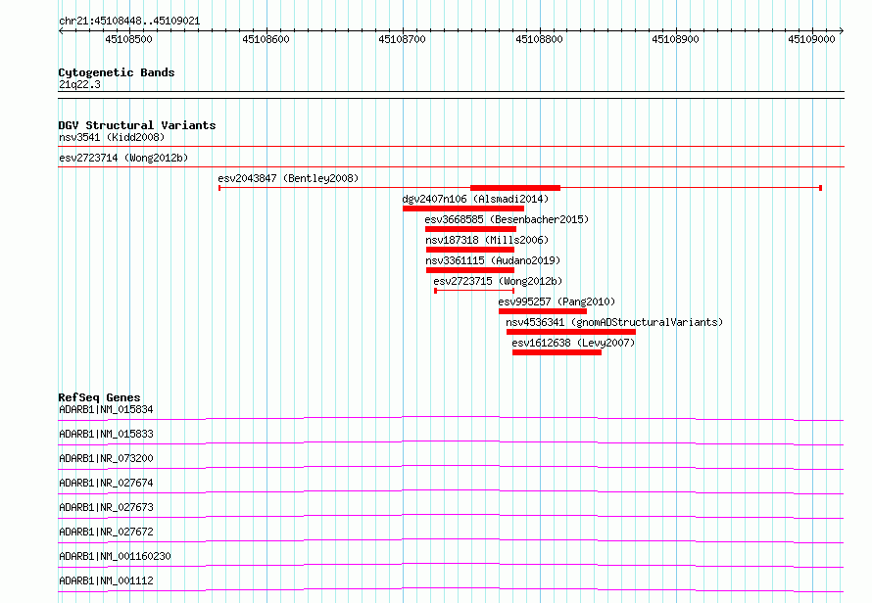Select the ADARB1|NR_027673 transcript label
Image resolution: width=872 pixels, height=603 pixels.
106,507
